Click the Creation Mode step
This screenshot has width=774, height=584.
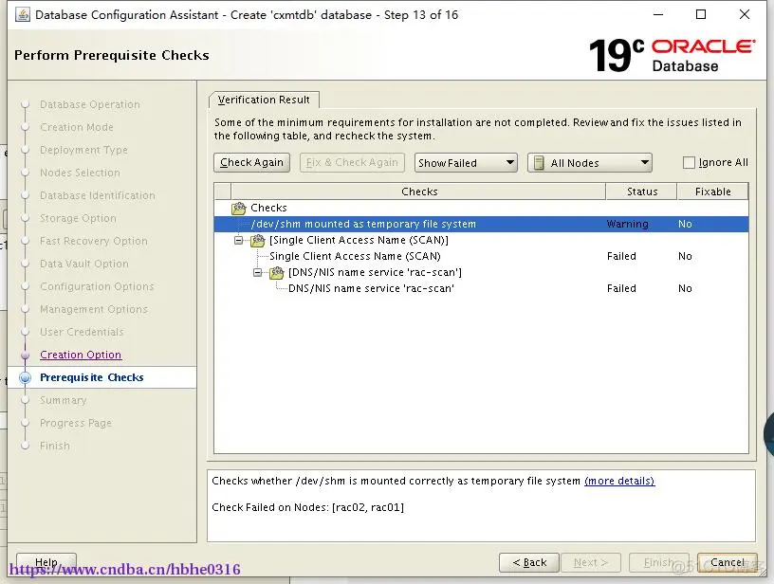pos(77,127)
